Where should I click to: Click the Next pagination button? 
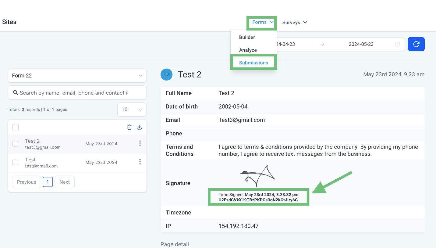tap(65, 182)
